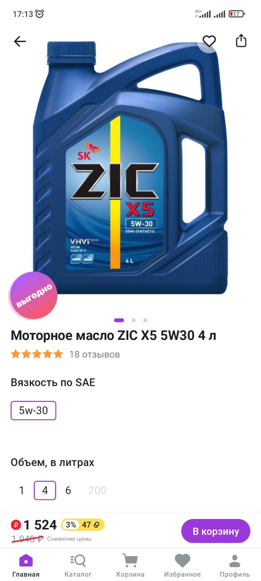The height and width of the screenshot is (581, 261).
Task: Choose the 200 liter volume
Action: coord(97,491)
